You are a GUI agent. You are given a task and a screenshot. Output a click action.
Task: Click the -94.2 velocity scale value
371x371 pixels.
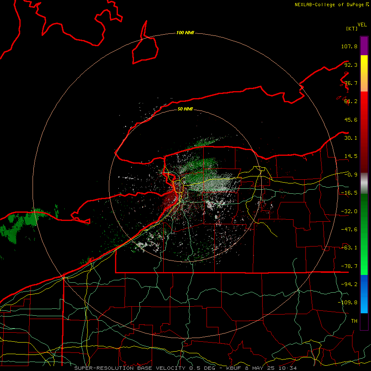[x=349, y=284]
